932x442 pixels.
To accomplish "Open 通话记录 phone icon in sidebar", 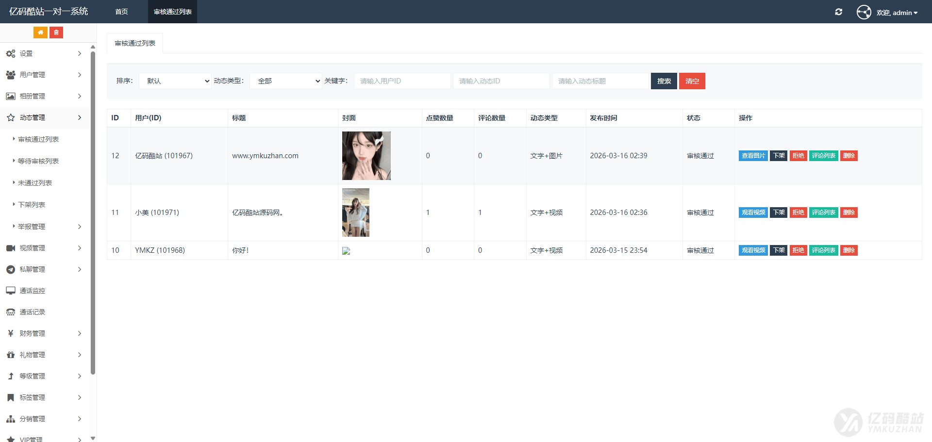I will click(x=11, y=312).
